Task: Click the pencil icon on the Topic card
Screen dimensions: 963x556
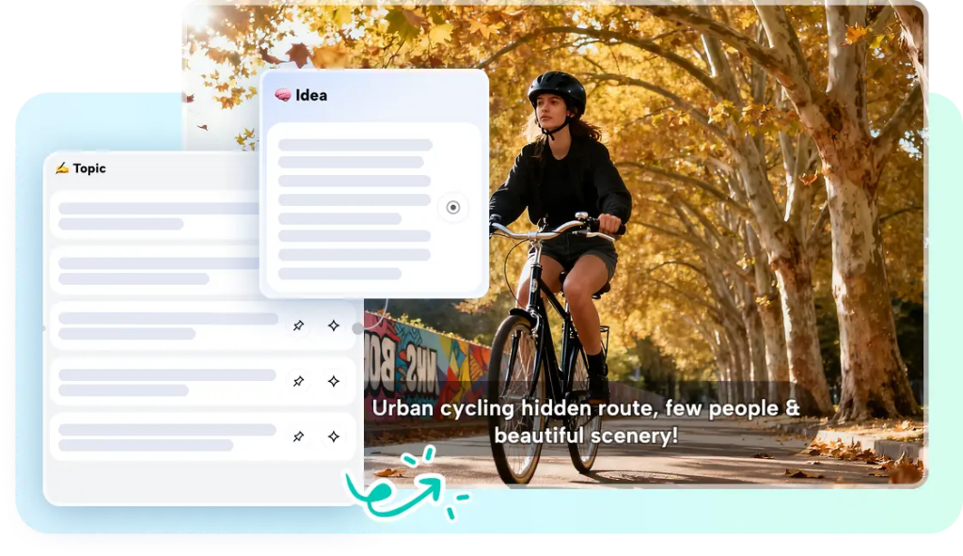Action: tap(61, 167)
